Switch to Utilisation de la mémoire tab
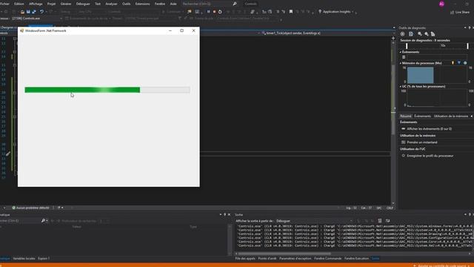Screen dimensions: 474x267 tap(451, 116)
